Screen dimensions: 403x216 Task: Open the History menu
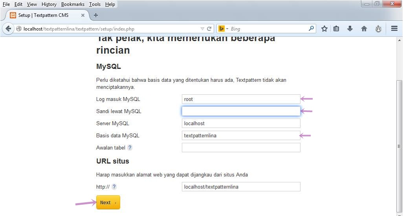pos(49,4)
